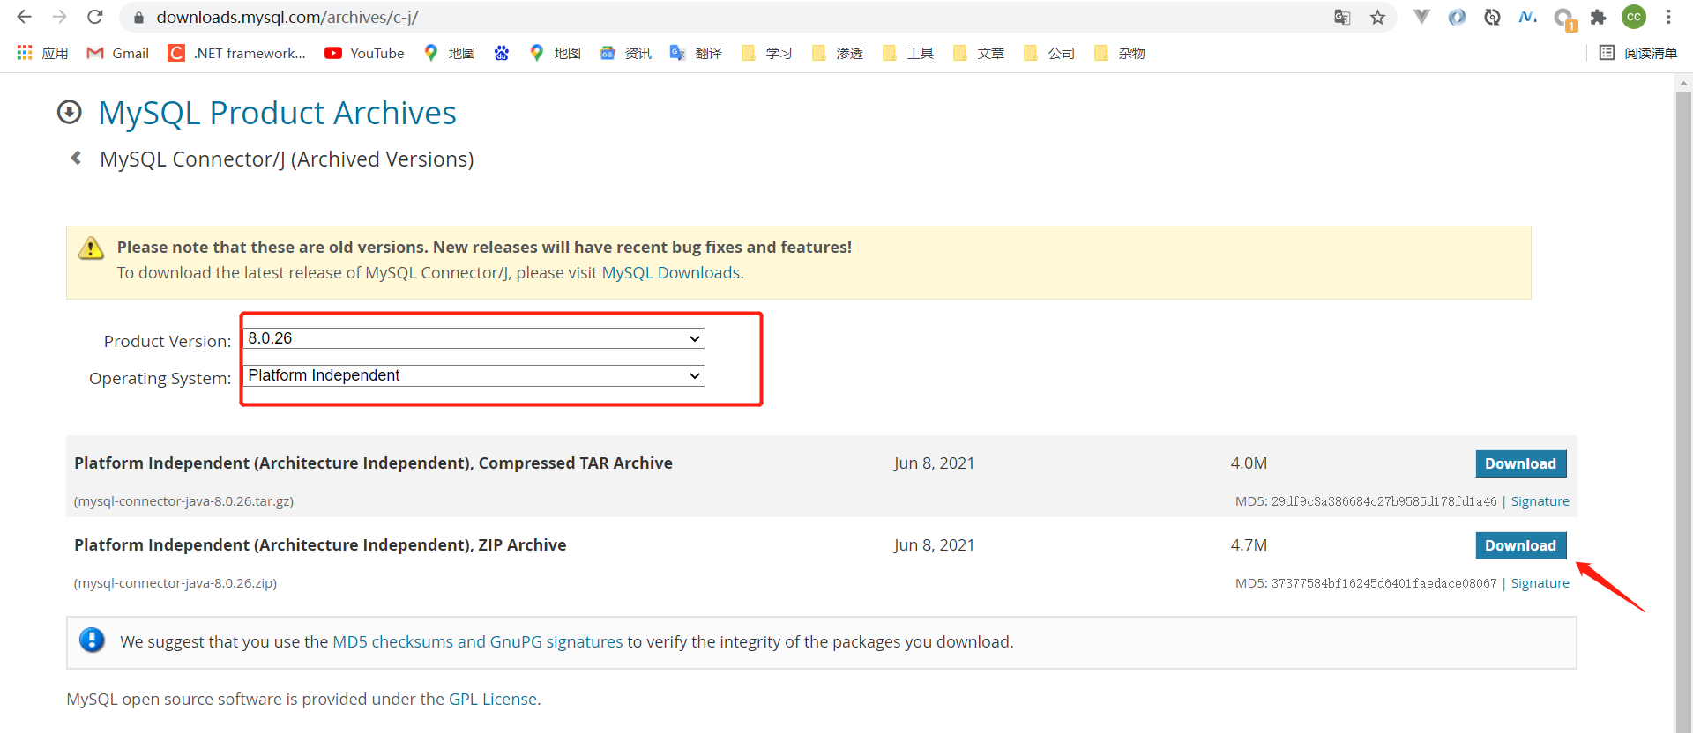This screenshot has width=1693, height=733.
Task: Open the 渗透 bookmark folder
Action: click(x=838, y=53)
